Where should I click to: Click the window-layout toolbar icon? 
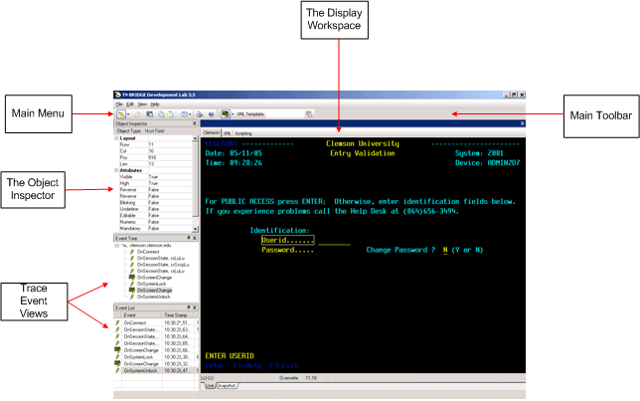pyautogui.click(x=184, y=114)
